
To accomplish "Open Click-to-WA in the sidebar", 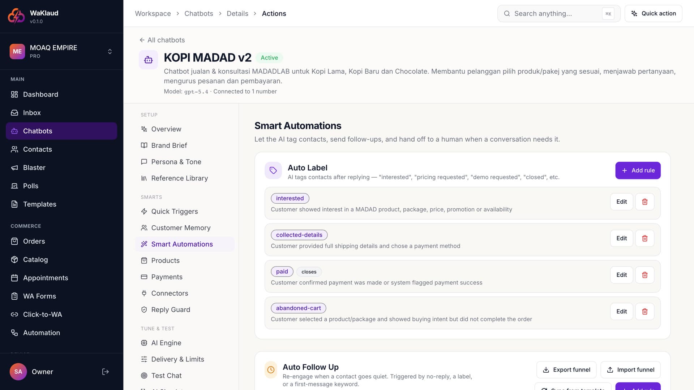I will [x=61, y=315].
